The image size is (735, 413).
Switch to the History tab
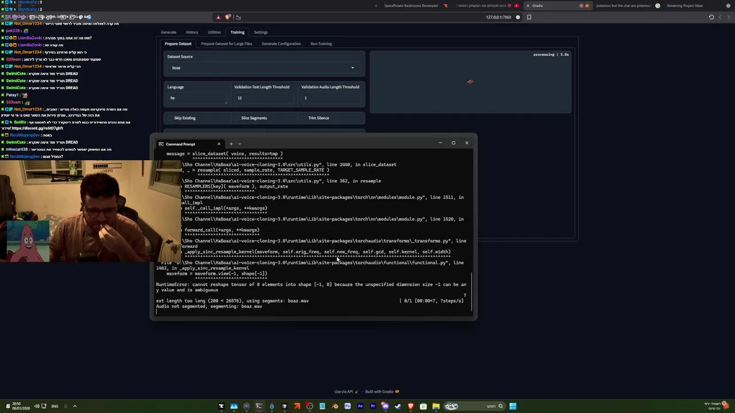pos(192,32)
